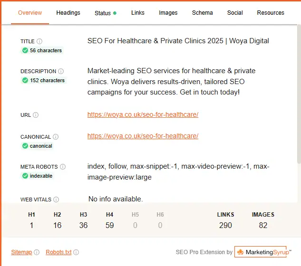301x266 pixels.
Task: Click green check icon beside indexable badge
Action: tap(25, 176)
